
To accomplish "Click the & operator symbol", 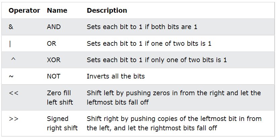I will click(x=11, y=27).
